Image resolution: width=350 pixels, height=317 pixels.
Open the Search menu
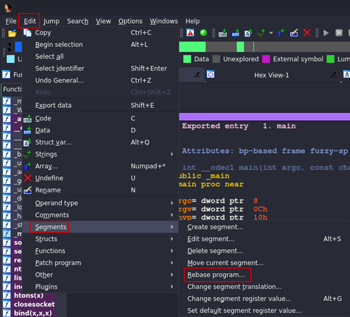point(77,21)
